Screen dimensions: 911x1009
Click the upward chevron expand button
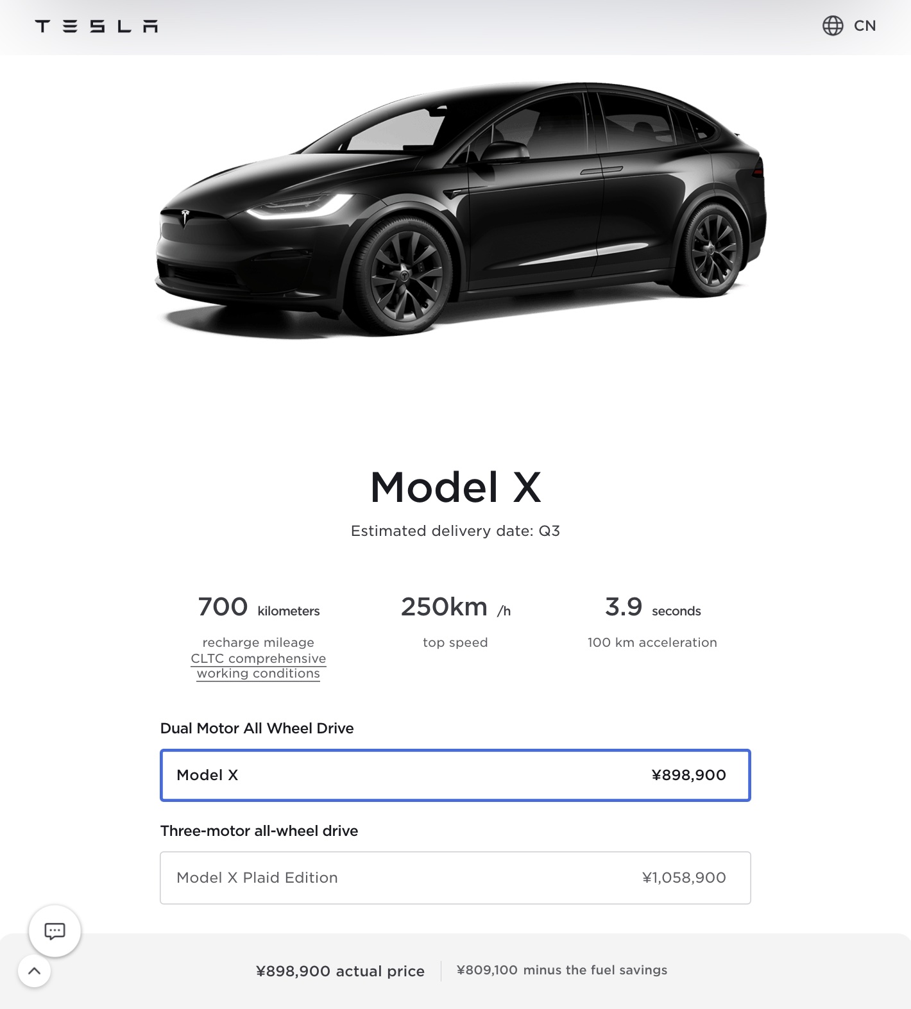point(35,971)
